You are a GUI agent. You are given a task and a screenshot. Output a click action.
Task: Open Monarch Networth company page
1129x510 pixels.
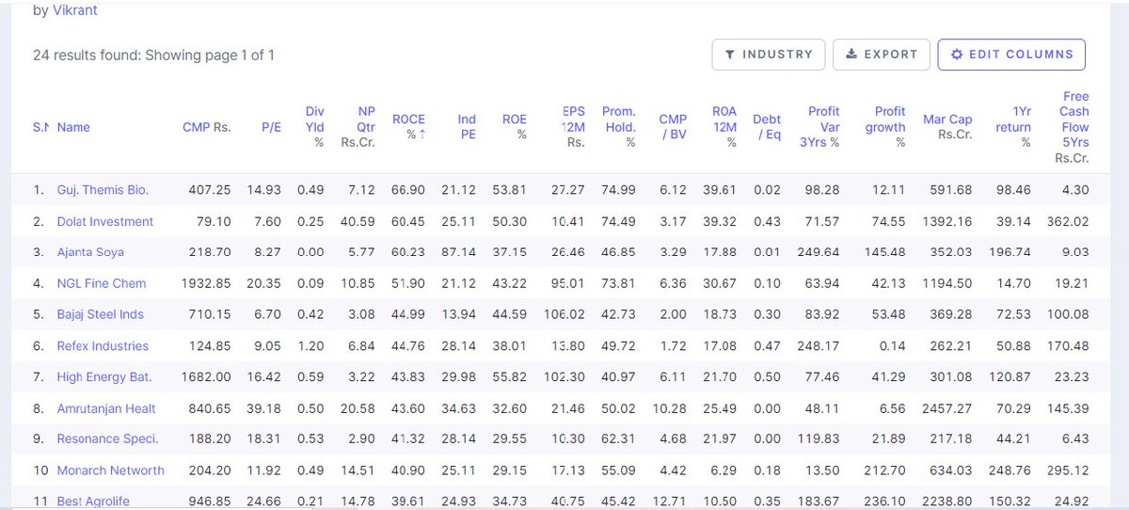(x=110, y=470)
